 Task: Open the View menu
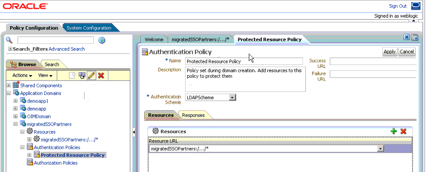[45, 75]
